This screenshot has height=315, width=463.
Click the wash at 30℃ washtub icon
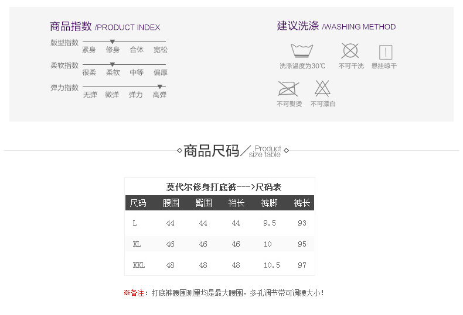(302, 51)
